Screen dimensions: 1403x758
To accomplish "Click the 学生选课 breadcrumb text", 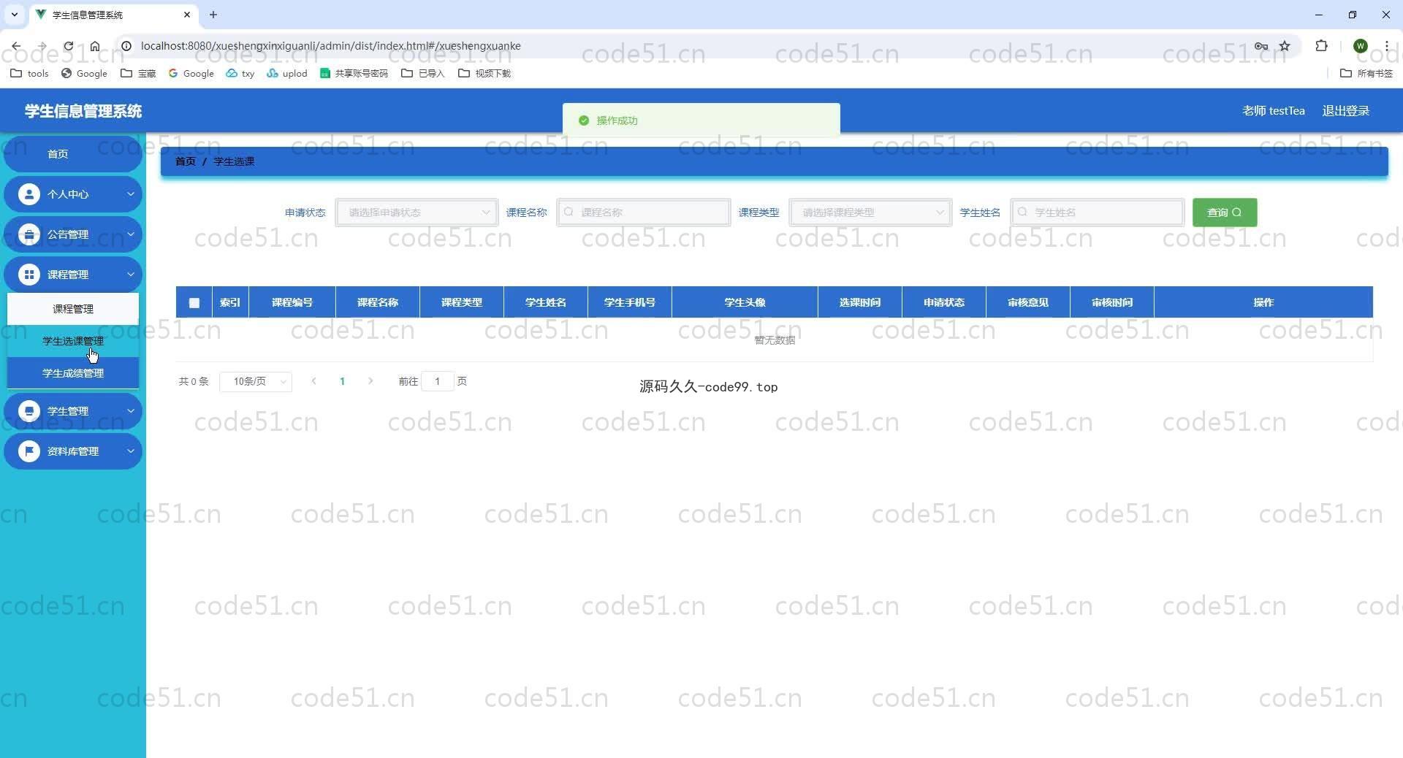I will pos(234,161).
